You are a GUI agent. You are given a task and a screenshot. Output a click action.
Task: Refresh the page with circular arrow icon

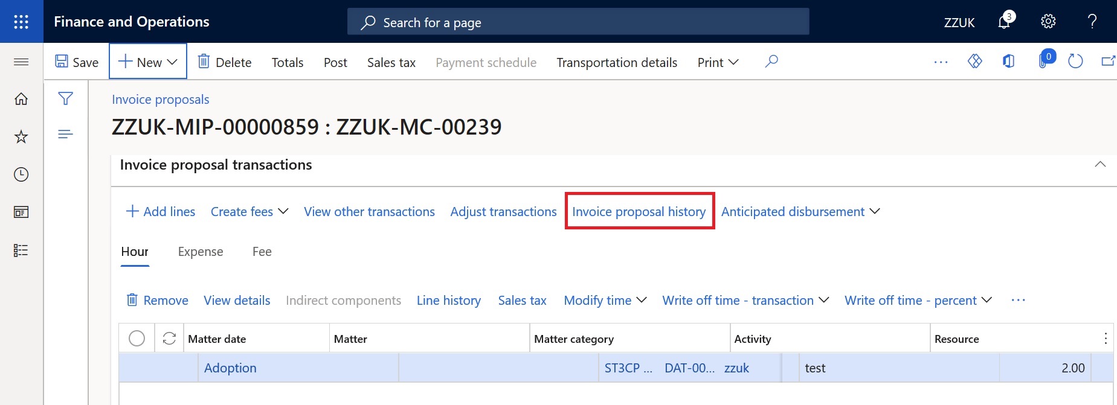tap(1075, 62)
